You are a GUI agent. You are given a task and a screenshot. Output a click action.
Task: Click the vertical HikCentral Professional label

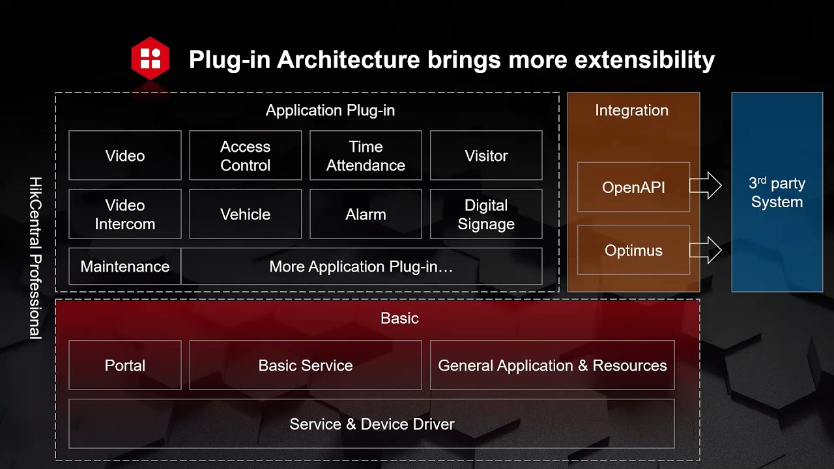[x=35, y=258]
